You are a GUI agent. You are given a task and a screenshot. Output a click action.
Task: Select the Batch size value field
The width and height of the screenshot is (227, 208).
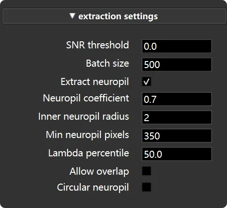point(177,64)
